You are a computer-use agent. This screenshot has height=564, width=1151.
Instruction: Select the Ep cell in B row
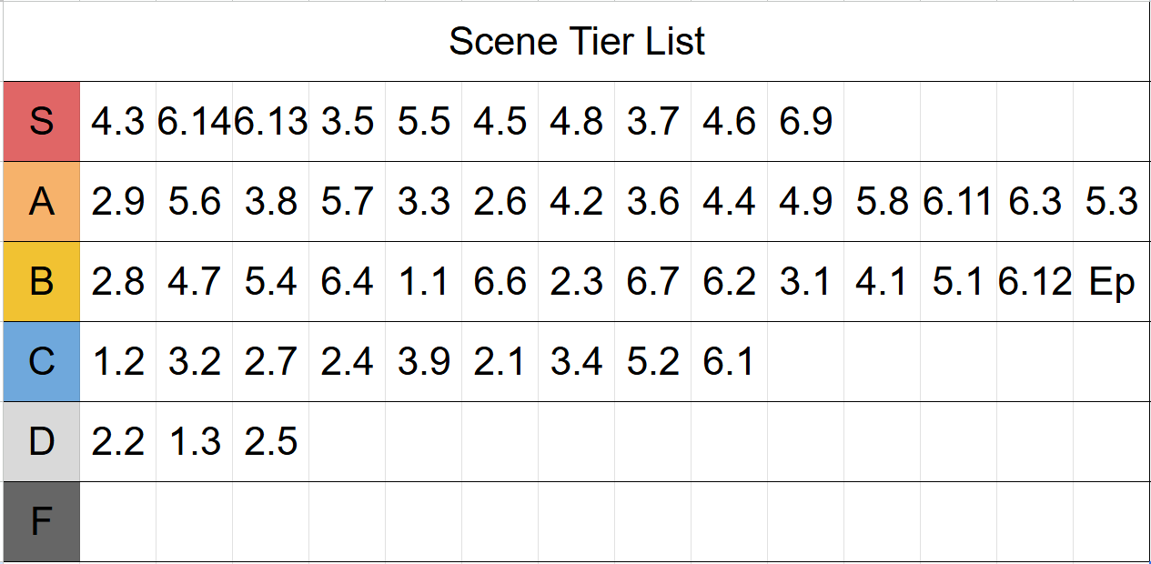pyautogui.click(x=1112, y=282)
